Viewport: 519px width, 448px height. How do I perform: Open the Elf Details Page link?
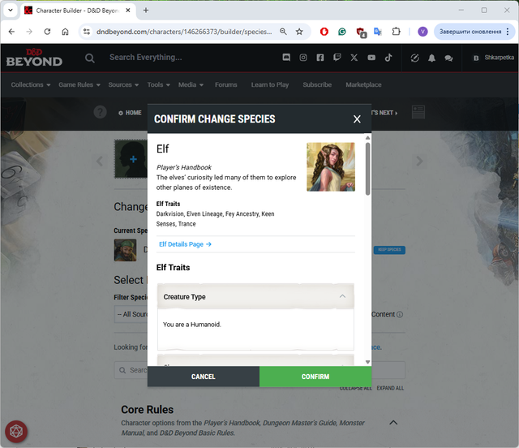[x=185, y=244]
